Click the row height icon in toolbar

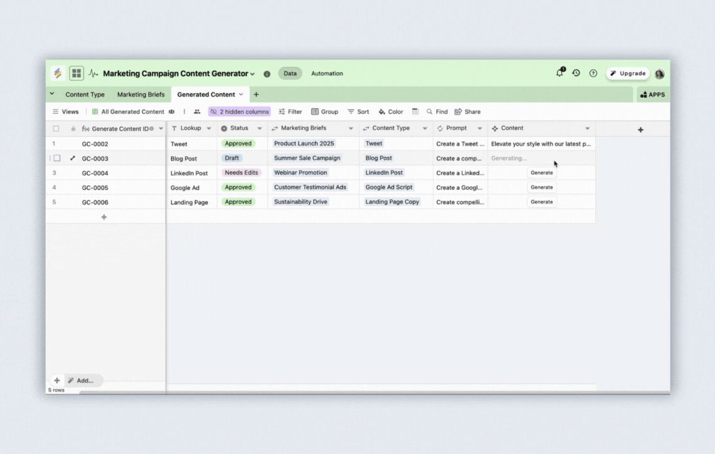point(415,112)
